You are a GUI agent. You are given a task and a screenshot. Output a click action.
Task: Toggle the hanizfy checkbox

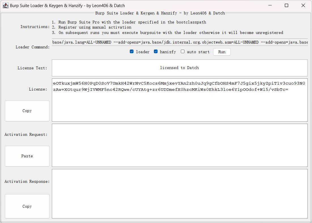[156, 52]
